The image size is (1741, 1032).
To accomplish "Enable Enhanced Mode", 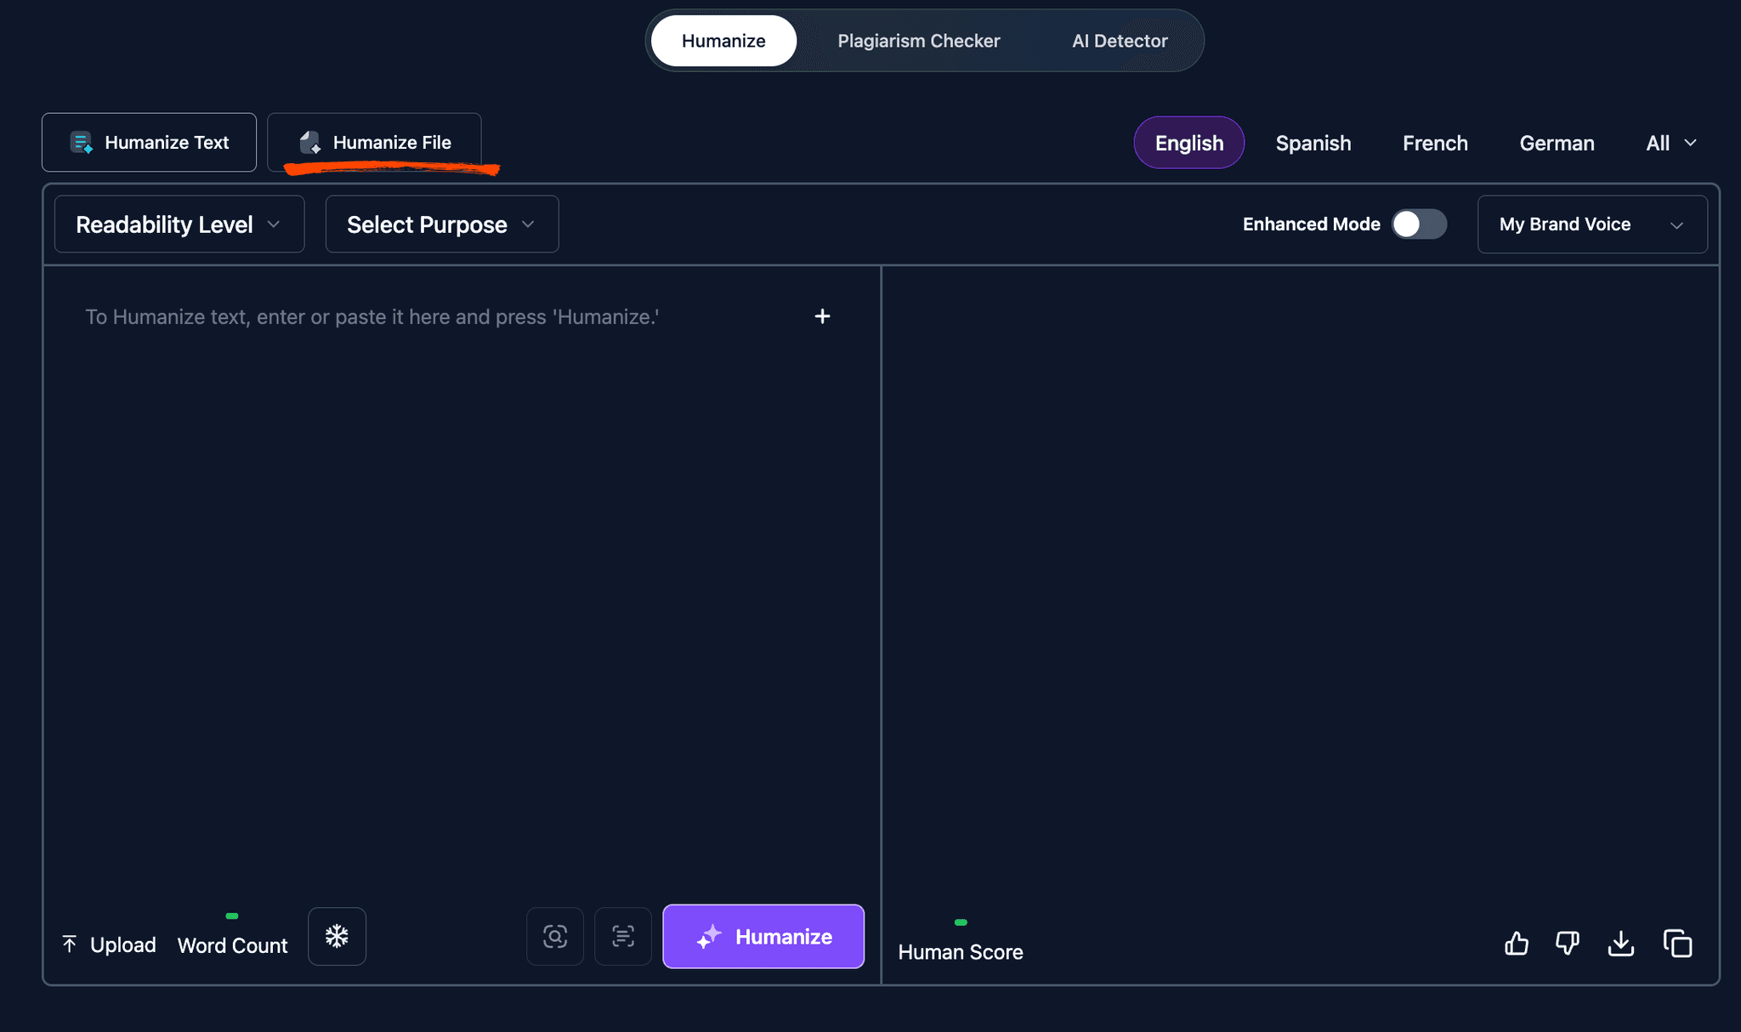I will pyautogui.click(x=1418, y=224).
